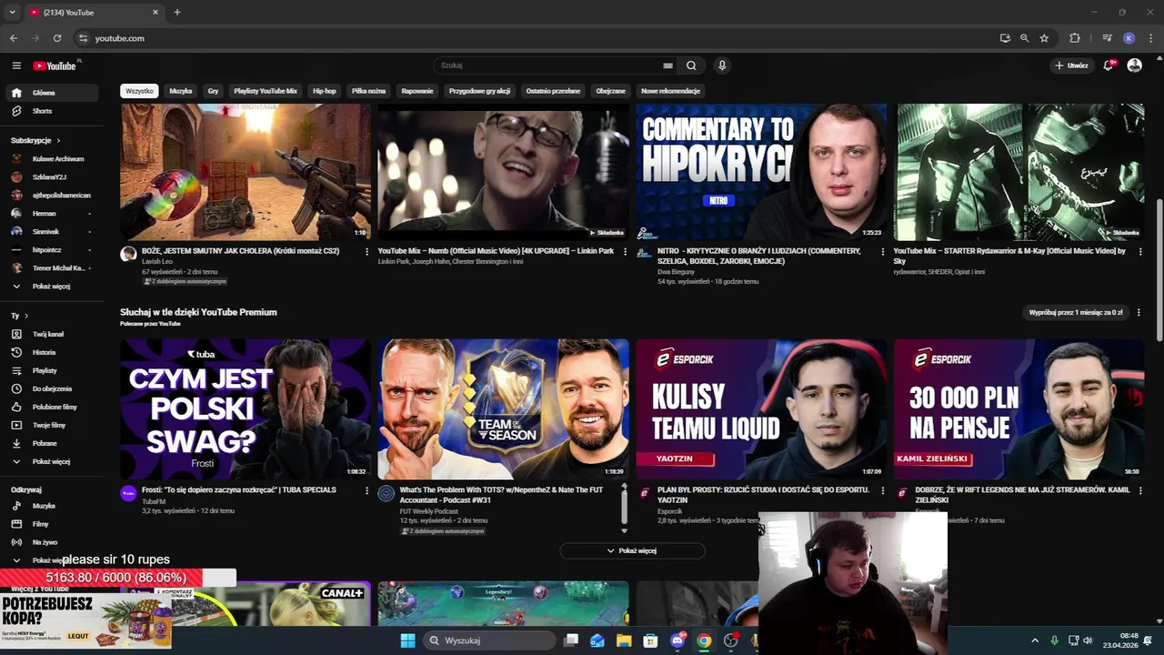Show hidden system tray icons chevron
The width and height of the screenshot is (1164, 655).
point(1035,640)
